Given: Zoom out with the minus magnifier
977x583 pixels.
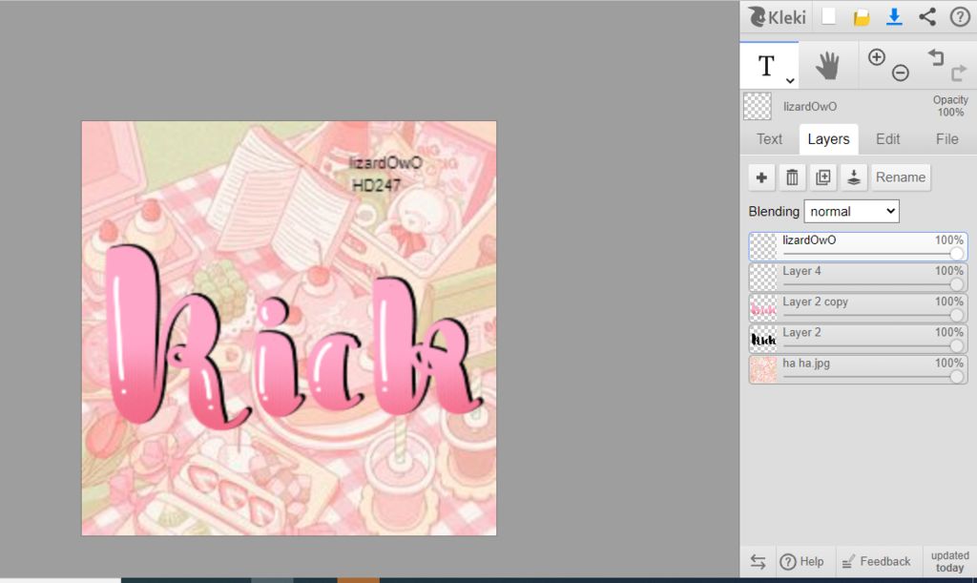Looking at the screenshot, I should (x=901, y=73).
